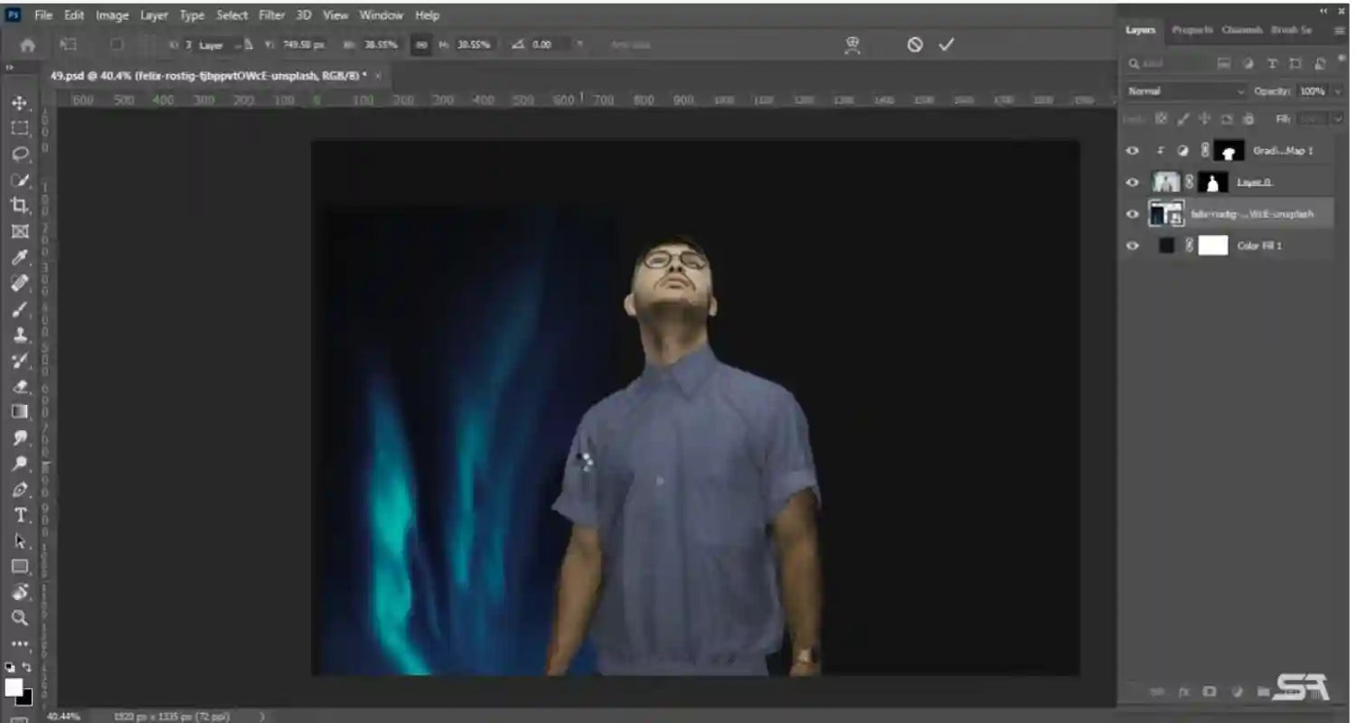Hide the Color Fill 1 layer

tap(1132, 246)
